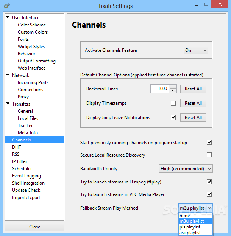
Task: Open the Behavior settings page
Action: 27,54
